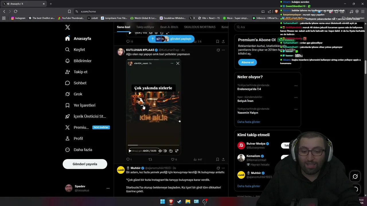This screenshot has width=367, height=206.
Task: Click the Ara search field
Action: pos(267,27)
